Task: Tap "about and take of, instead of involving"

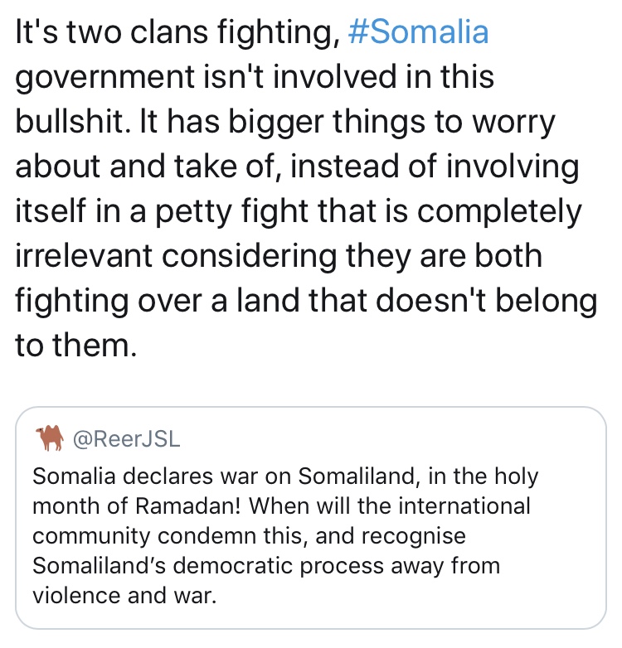Action: (297, 167)
